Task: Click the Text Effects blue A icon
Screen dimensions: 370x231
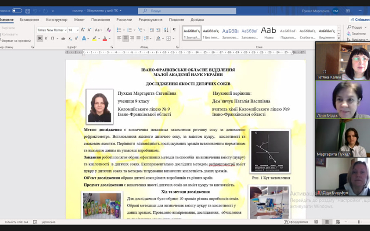Action: coord(84,38)
